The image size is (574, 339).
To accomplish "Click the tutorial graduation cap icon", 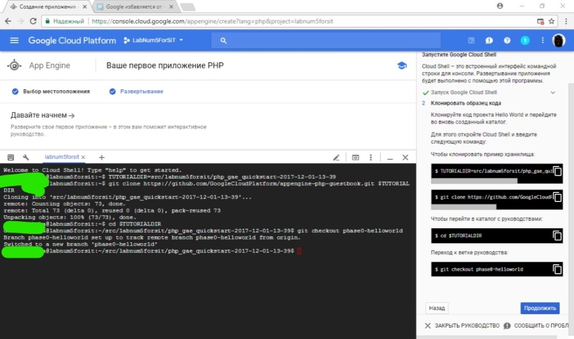I will (x=402, y=66).
